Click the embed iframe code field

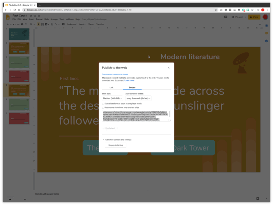point(136,116)
